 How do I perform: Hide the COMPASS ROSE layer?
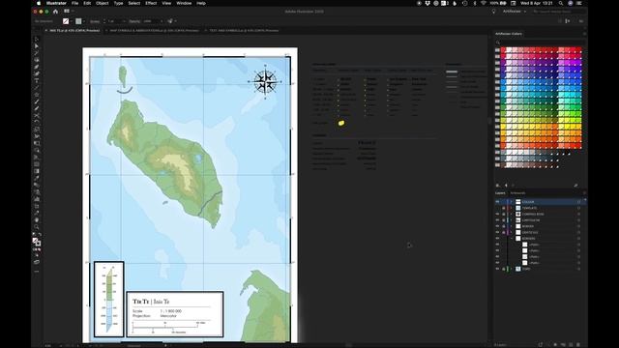click(x=497, y=215)
